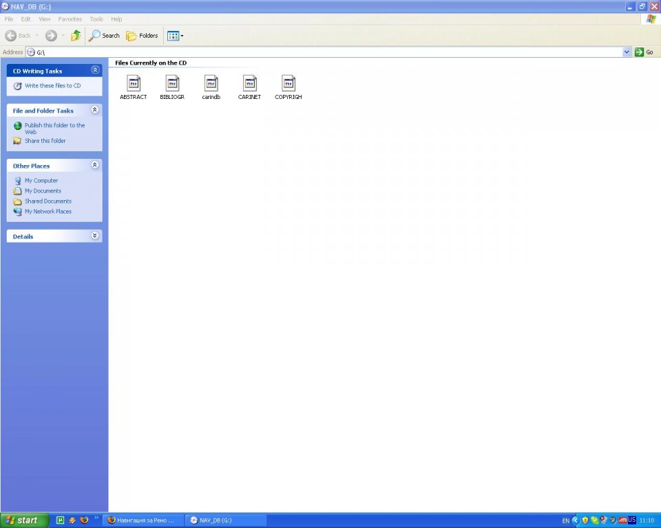The width and height of the screenshot is (661, 528).
Task: Open the CARINET file
Action: pyautogui.click(x=249, y=83)
